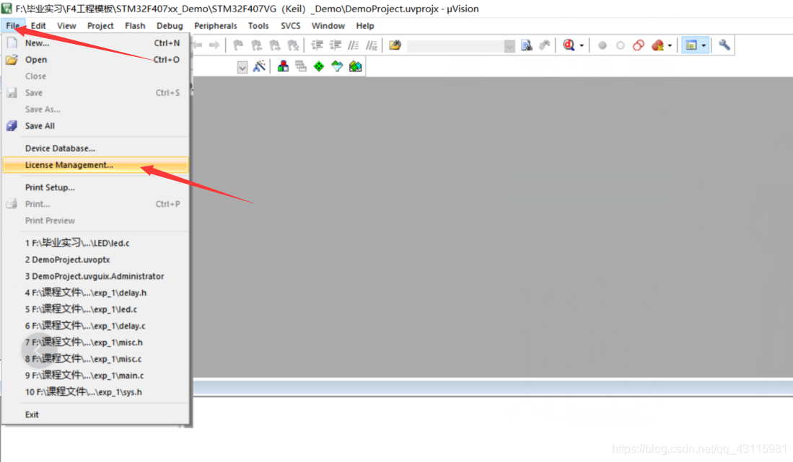The image size is (793, 462).
Task: Clear all bookmarks icon
Action: coord(293,45)
